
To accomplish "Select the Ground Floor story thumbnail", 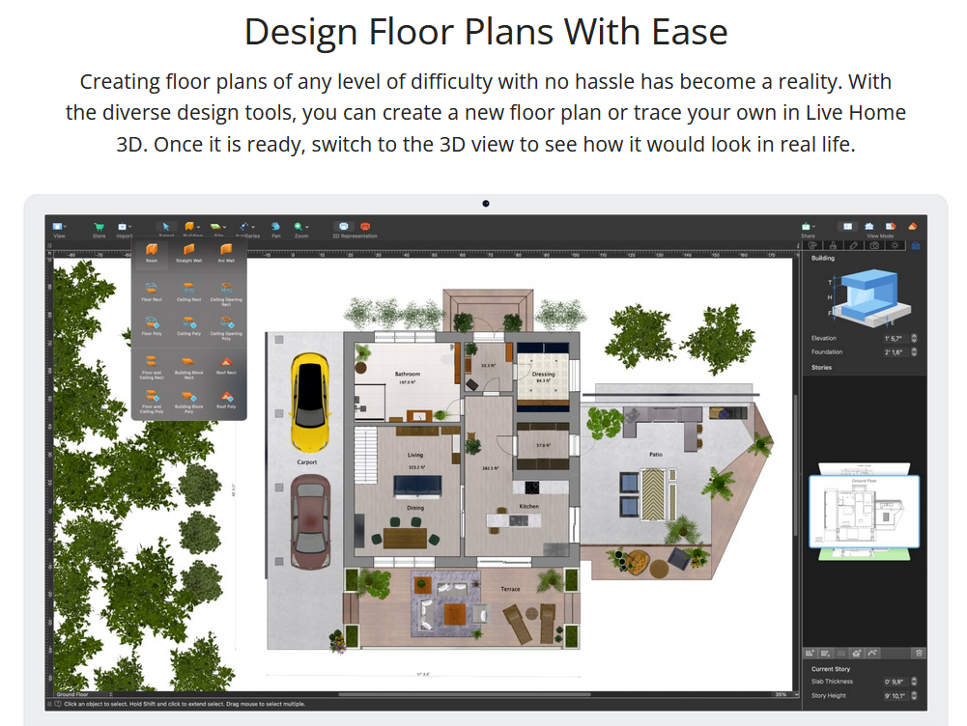I will coord(864,511).
